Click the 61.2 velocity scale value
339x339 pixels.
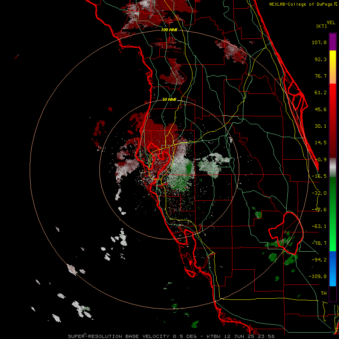click(x=321, y=93)
